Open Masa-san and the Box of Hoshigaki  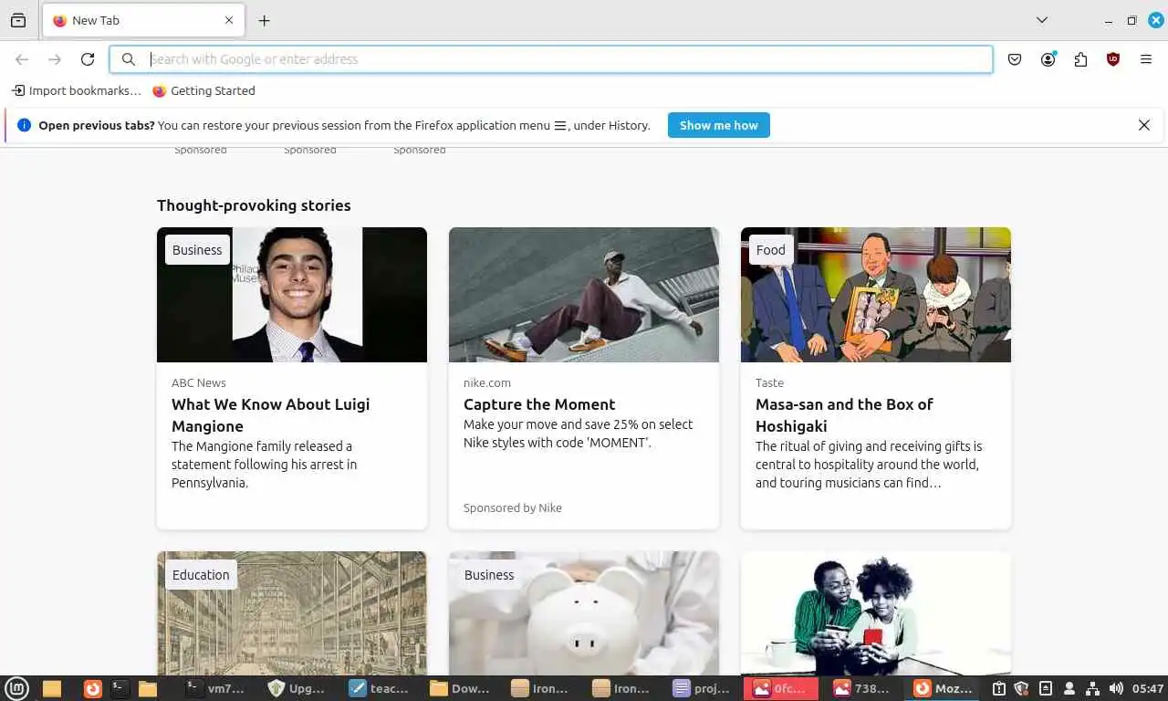pos(844,415)
